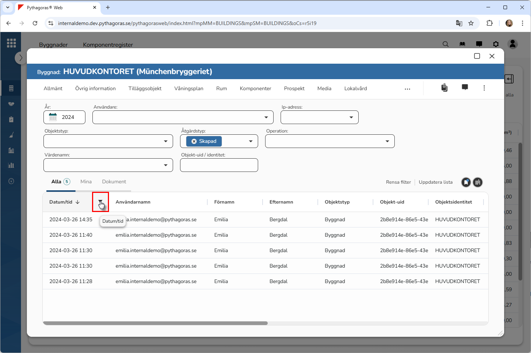Open the bookmark saved filters icon
This screenshot has width=531, height=353.
pos(466,182)
